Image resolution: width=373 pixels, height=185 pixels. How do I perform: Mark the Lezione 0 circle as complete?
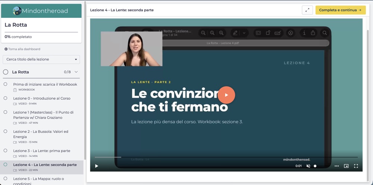(x=6, y=98)
